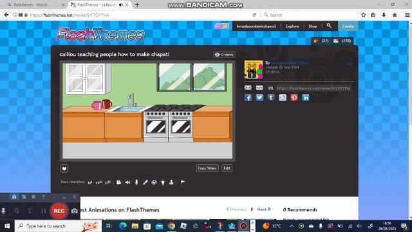This screenshot has width=412, height=232.
Task: Take a screenshot with Bandicam camera icon
Action: (75, 211)
